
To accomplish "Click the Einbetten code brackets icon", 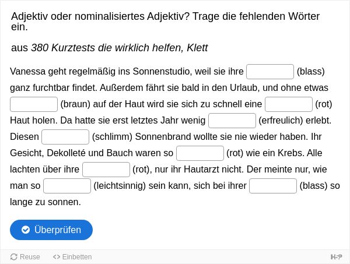I will pyautogui.click(x=57, y=257).
